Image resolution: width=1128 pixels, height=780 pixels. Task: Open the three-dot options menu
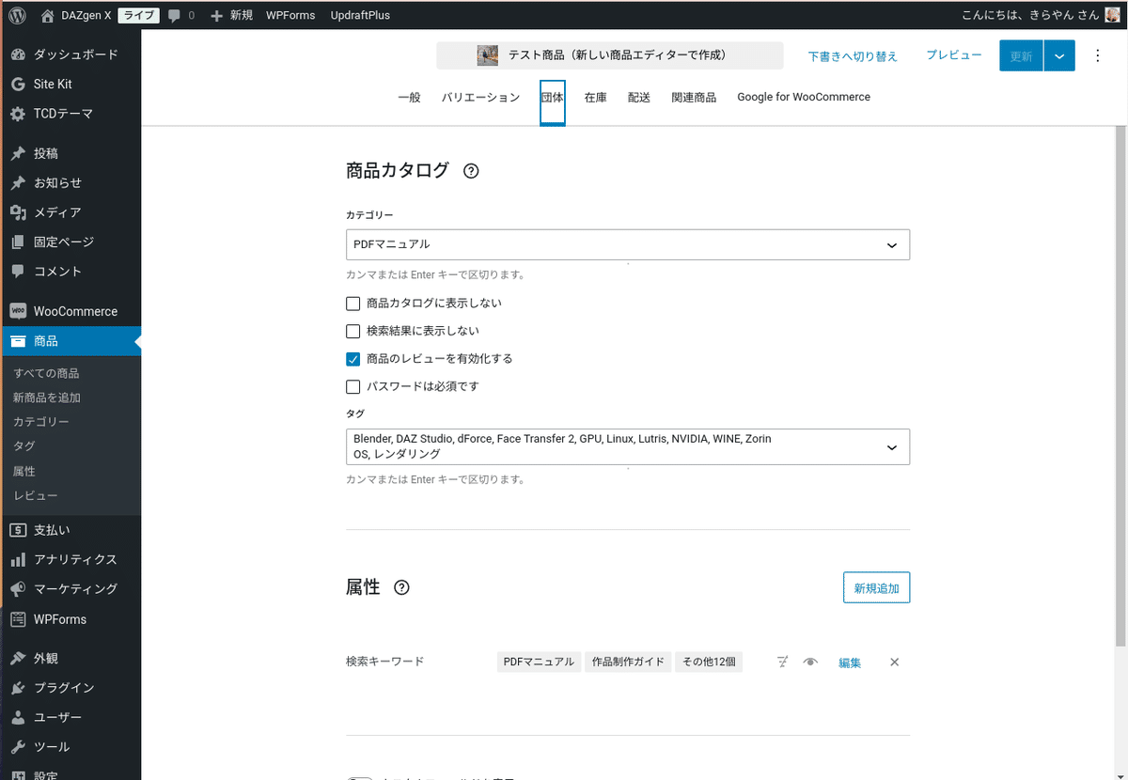tap(1097, 55)
